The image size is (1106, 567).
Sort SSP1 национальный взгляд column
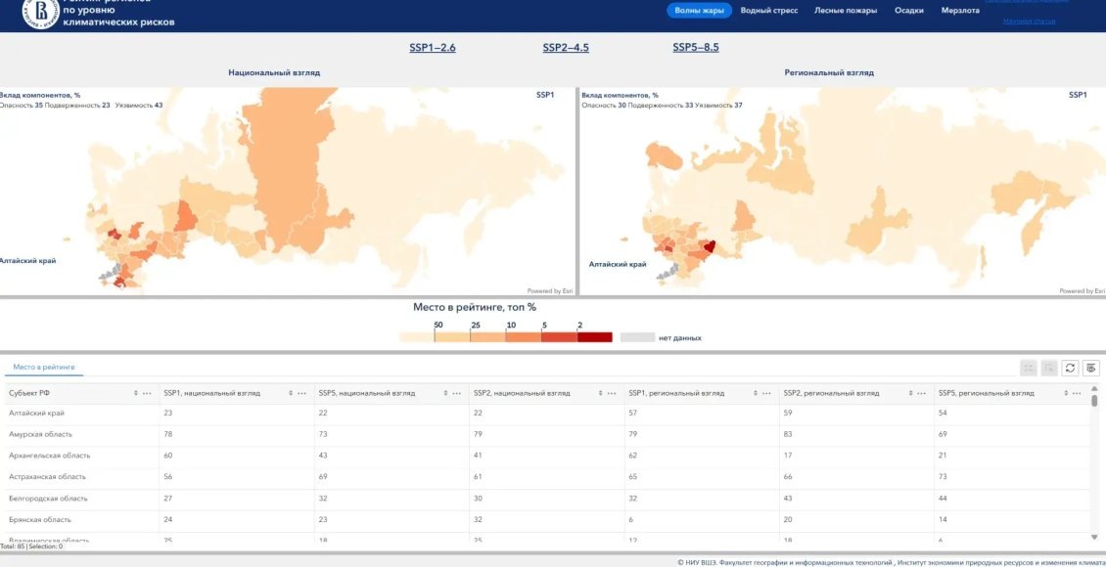point(291,393)
